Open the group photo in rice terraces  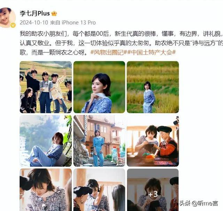tap(46, 87)
